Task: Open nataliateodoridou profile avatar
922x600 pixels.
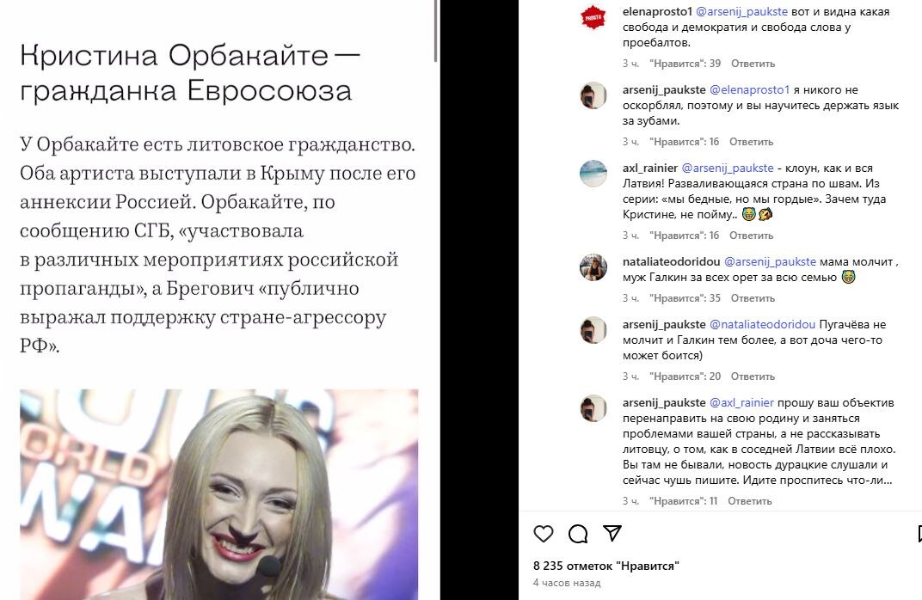Action: [593, 266]
